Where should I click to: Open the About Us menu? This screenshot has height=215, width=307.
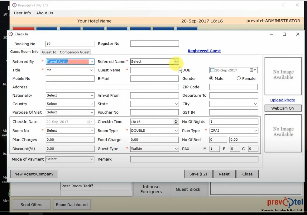(45, 13)
